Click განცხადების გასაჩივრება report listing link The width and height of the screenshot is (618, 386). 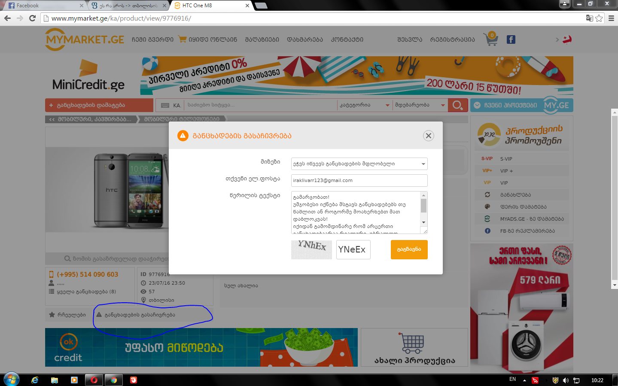click(136, 315)
